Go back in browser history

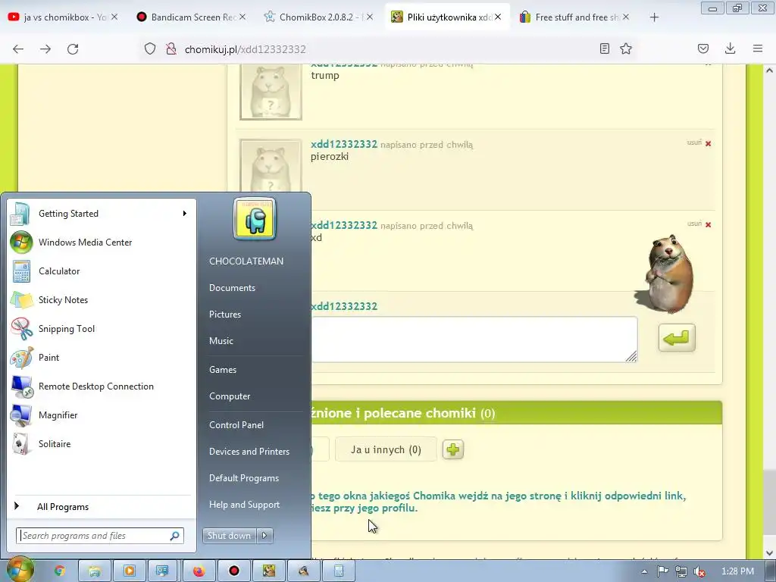pos(18,48)
